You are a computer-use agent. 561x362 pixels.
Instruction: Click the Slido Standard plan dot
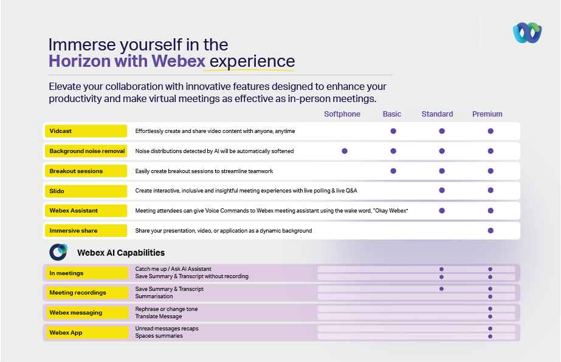442,190
